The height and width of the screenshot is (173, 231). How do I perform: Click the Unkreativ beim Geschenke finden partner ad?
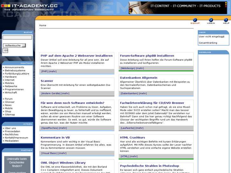pos(17,164)
